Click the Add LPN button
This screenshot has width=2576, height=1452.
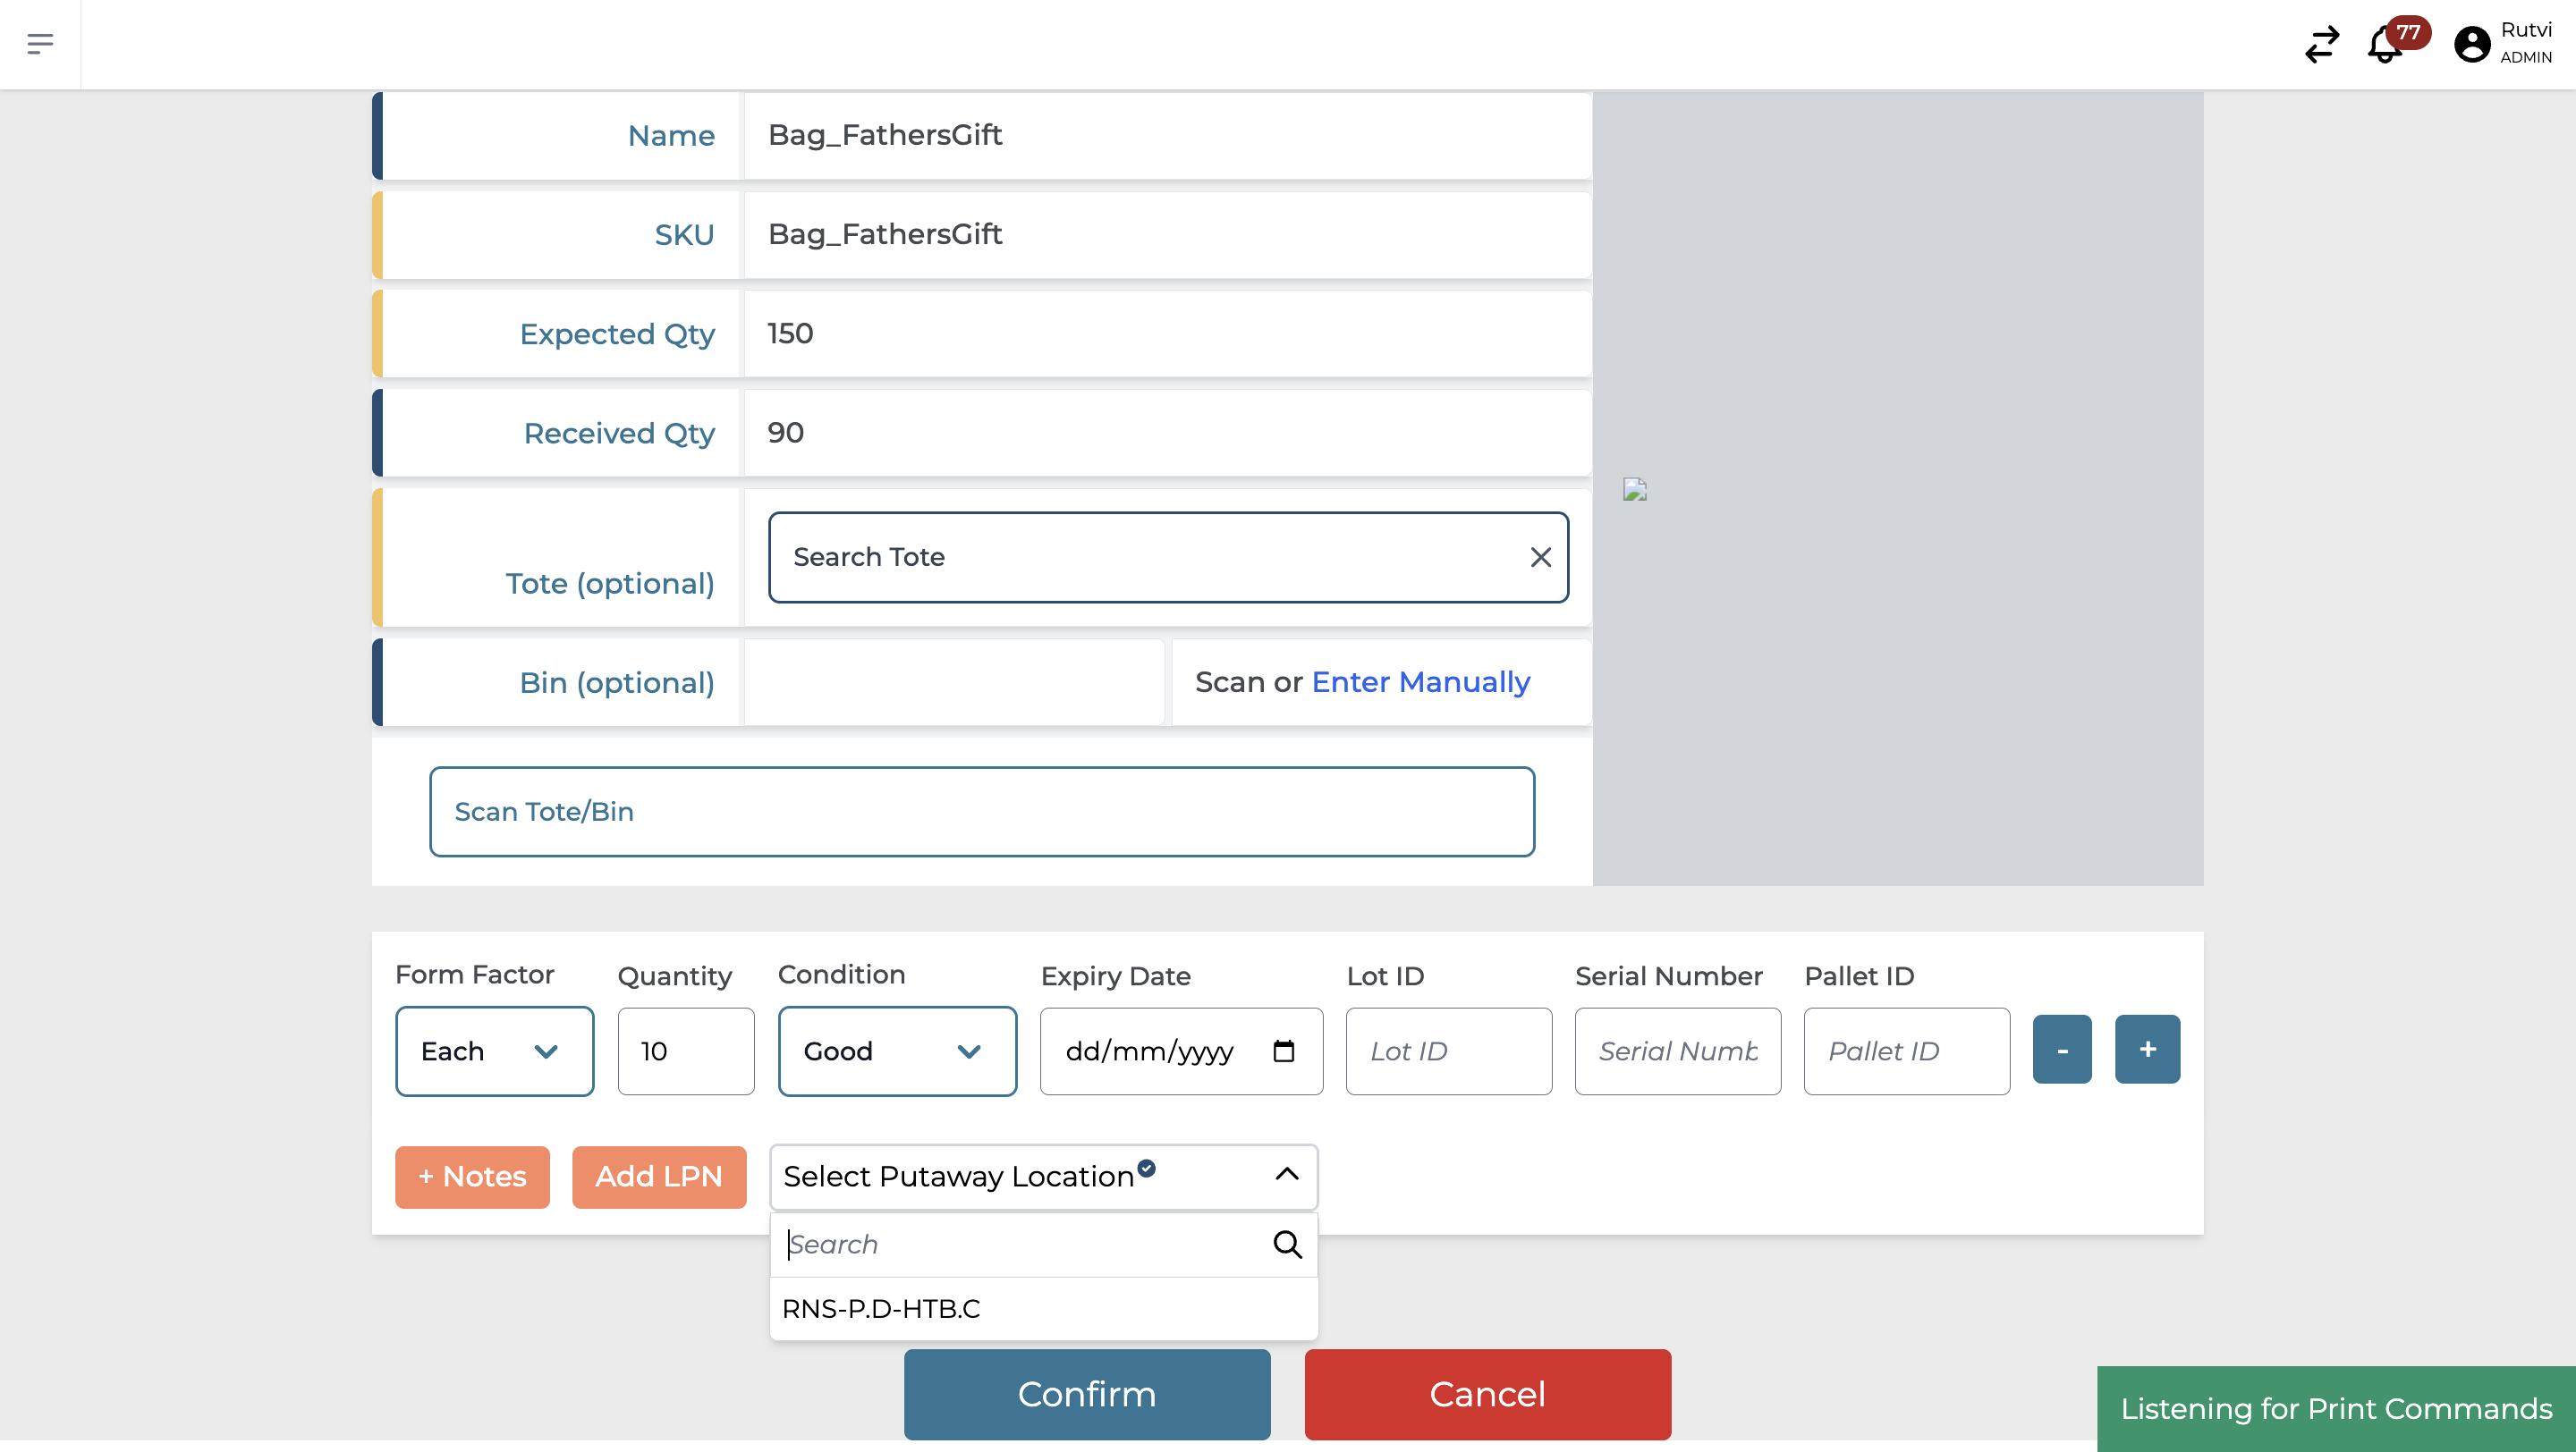[x=658, y=1178]
